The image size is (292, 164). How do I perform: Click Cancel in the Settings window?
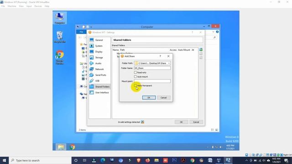point(196,122)
